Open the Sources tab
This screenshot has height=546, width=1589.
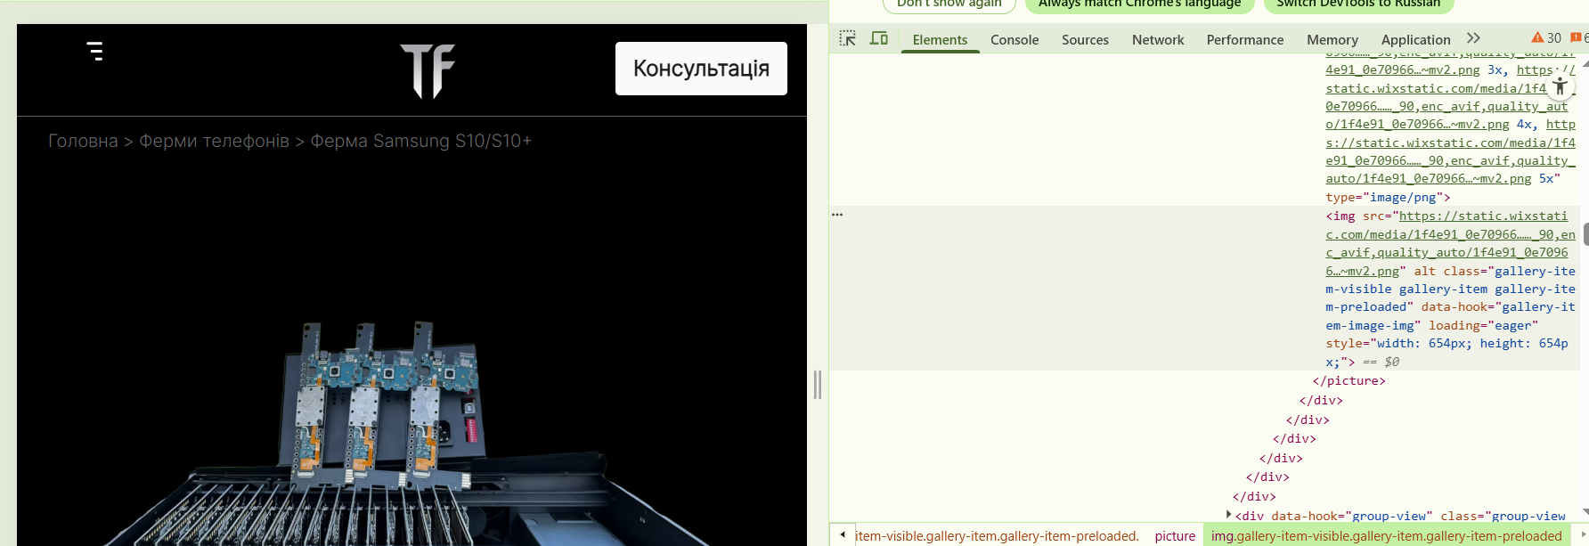[x=1085, y=39]
